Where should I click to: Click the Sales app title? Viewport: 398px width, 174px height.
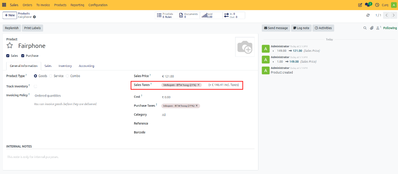point(14,5)
